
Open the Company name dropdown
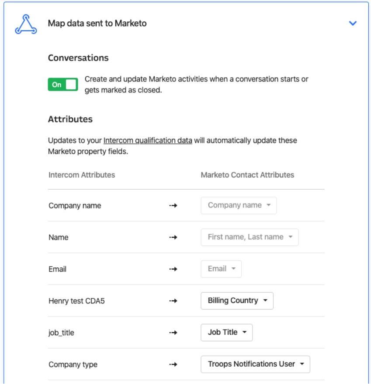point(239,205)
